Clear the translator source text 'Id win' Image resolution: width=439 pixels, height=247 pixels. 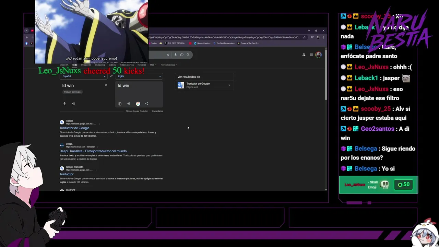(x=106, y=85)
